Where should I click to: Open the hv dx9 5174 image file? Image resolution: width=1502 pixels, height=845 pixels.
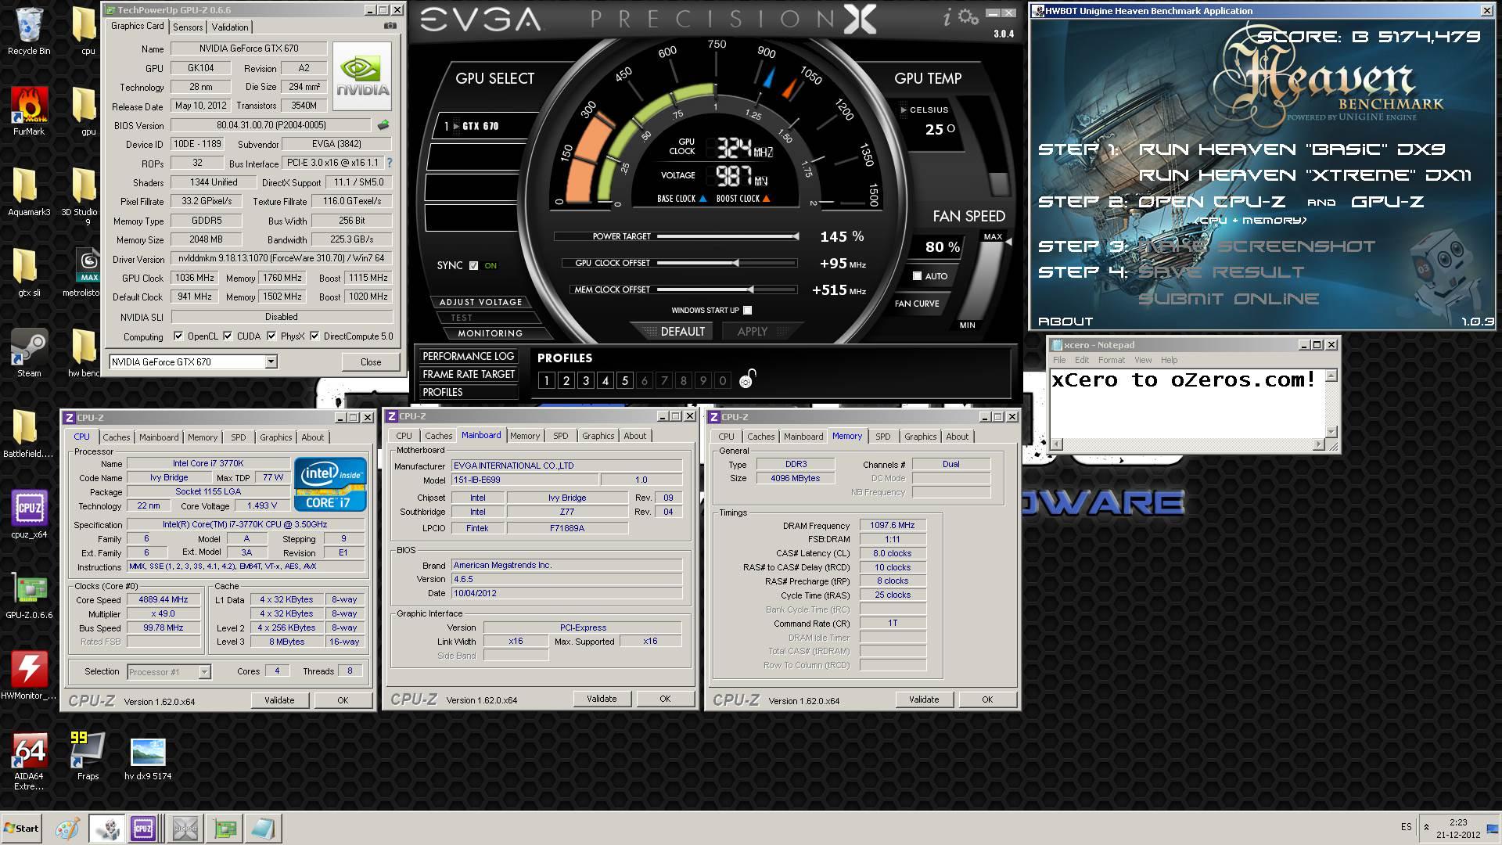148,757
